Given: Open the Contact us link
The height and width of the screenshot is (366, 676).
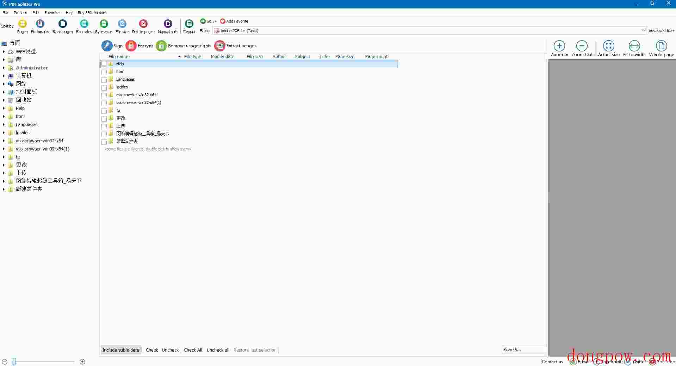Looking at the screenshot, I should [552, 362].
